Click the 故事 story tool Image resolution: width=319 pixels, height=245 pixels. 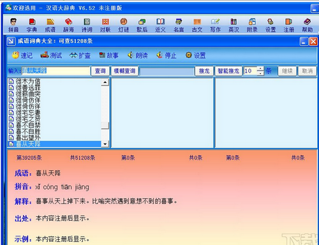click(x=108, y=56)
